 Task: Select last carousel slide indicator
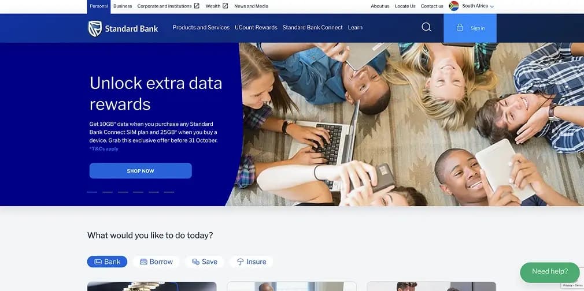click(x=169, y=192)
